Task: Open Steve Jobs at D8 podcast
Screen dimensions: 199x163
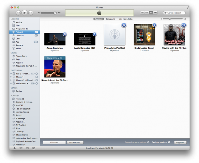Action: (55, 67)
